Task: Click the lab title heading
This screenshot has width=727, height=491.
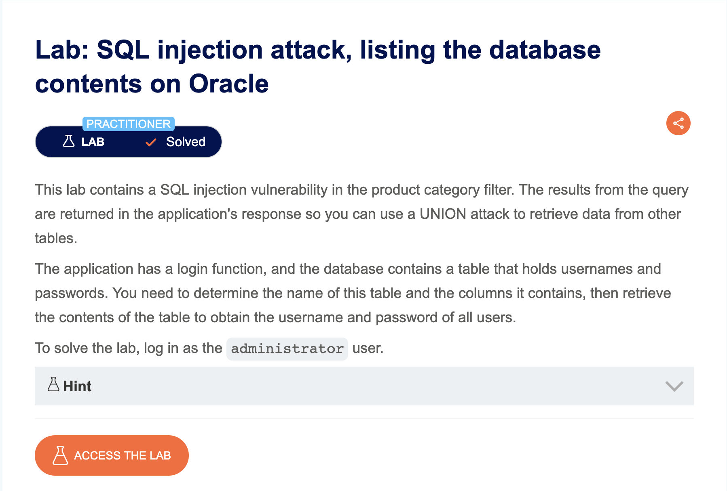Action: pos(318,67)
